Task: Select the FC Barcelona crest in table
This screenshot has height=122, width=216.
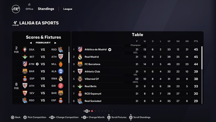Action: pos(80,64)
